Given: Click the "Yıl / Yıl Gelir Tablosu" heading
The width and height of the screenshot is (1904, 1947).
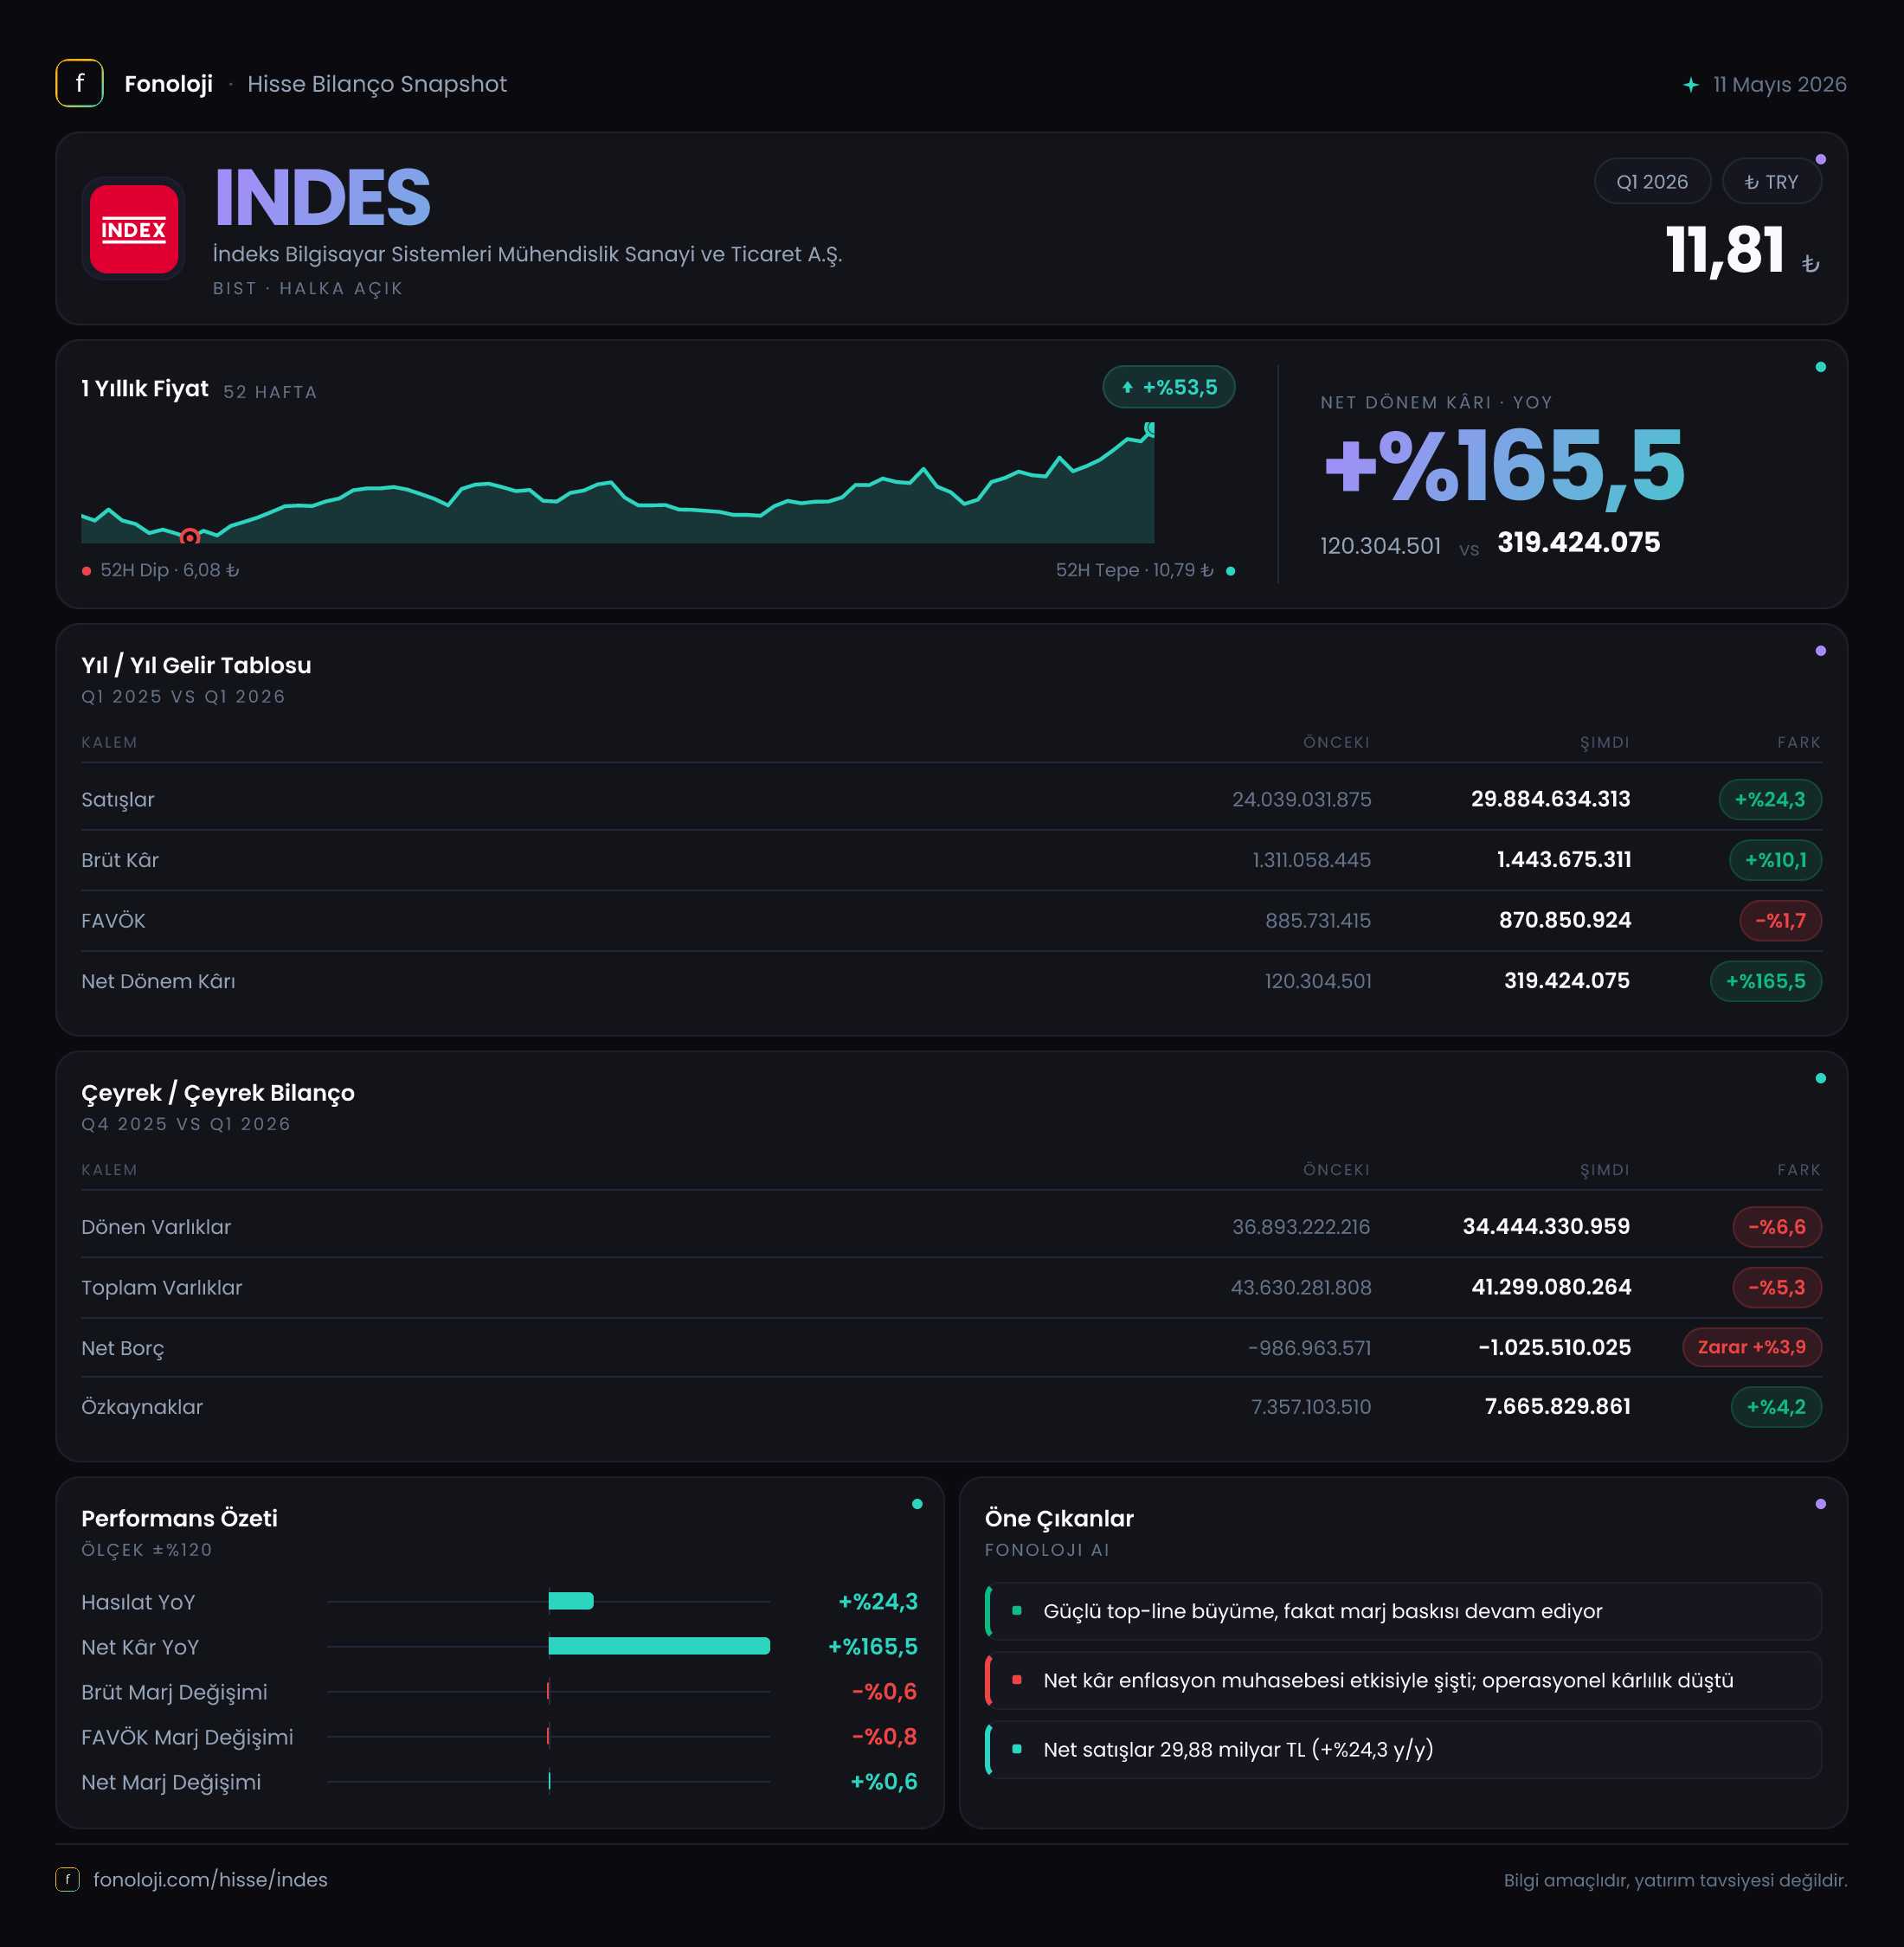Looking at the screenshot, I should (196, 665).
